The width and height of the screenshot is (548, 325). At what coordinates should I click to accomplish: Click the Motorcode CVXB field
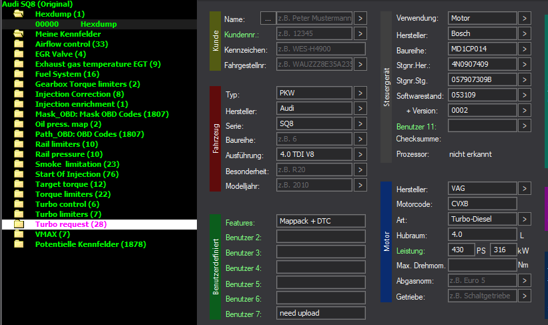point(483,204)
